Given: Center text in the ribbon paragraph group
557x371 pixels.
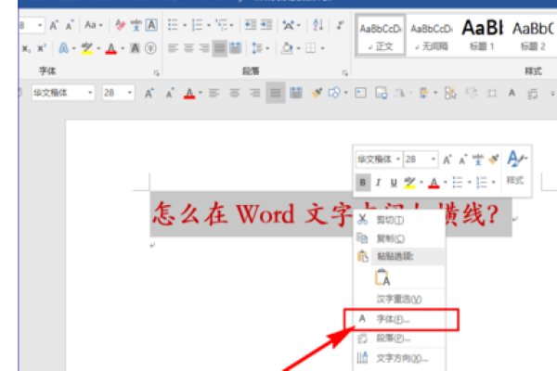Looking at the screenshot, I should 188,48.
